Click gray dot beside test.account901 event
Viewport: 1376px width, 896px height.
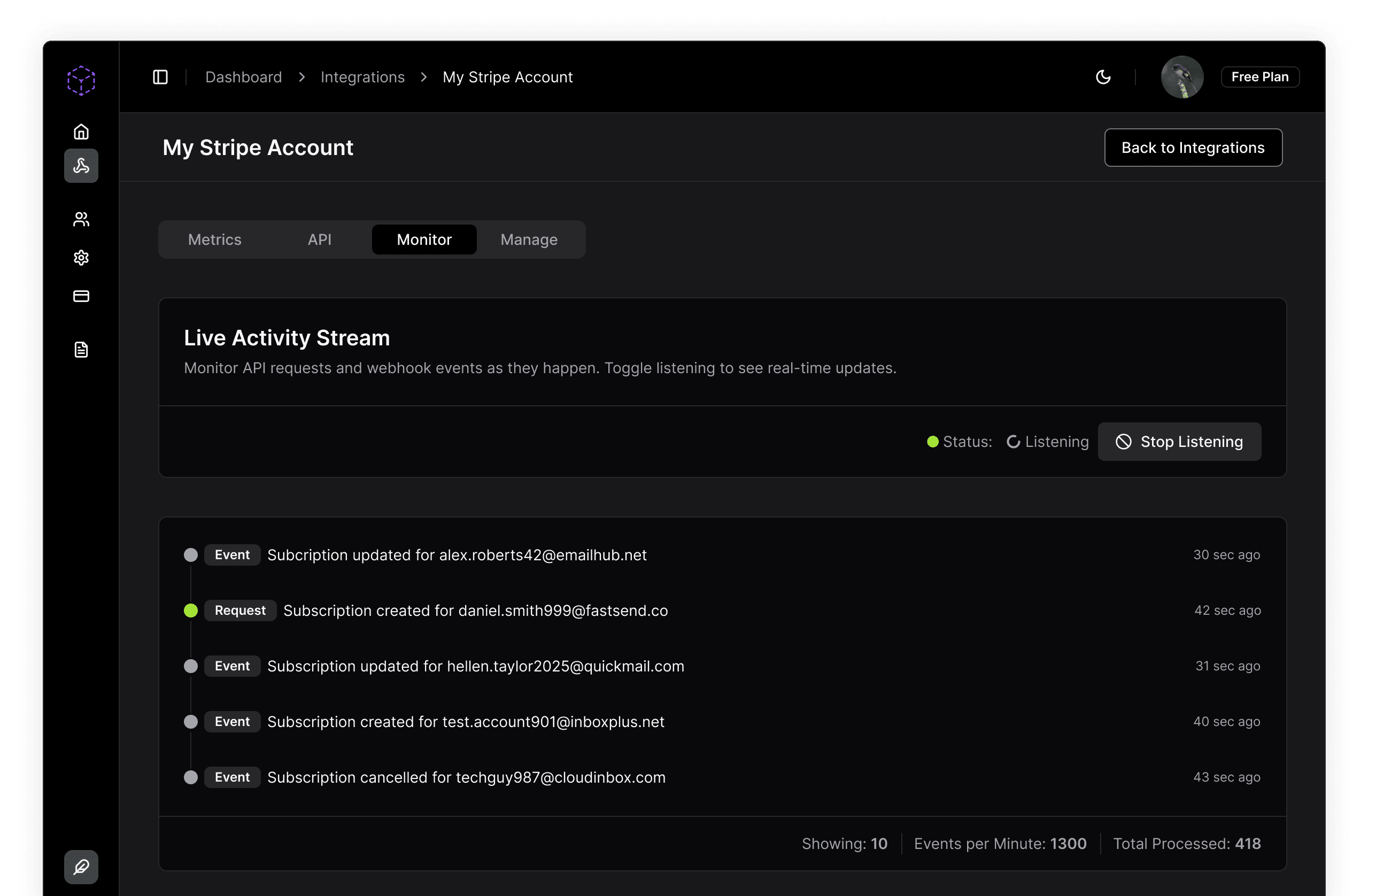(191, 721)
